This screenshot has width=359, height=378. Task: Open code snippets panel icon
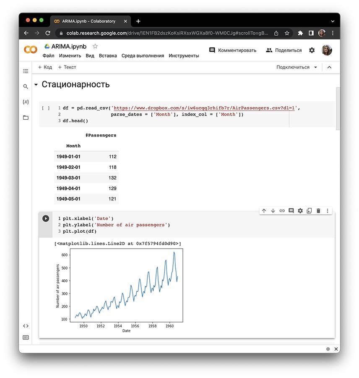coord(26,325)
